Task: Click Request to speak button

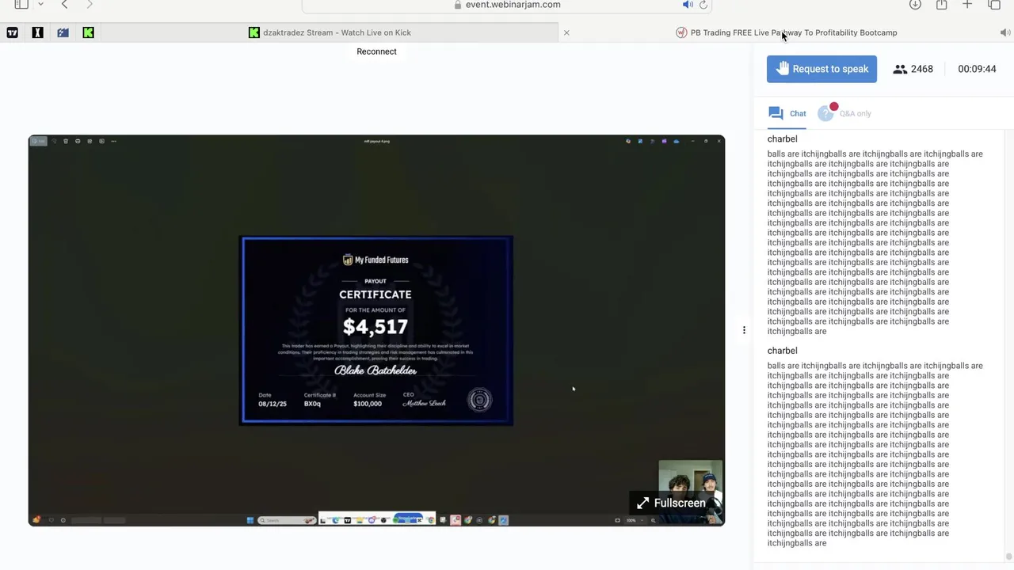Action: [821, 69]
